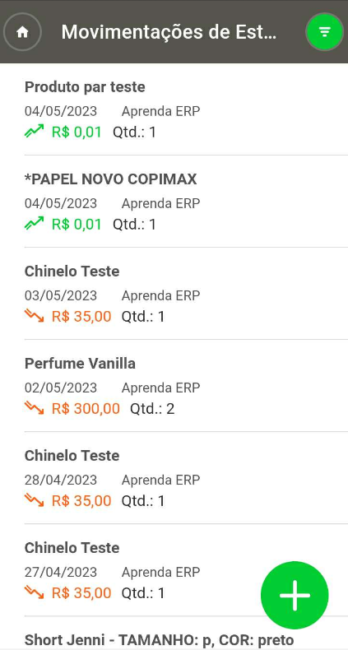Open the green filter button
The height and width of the screenshot is (650, 348).
point(325,32)
